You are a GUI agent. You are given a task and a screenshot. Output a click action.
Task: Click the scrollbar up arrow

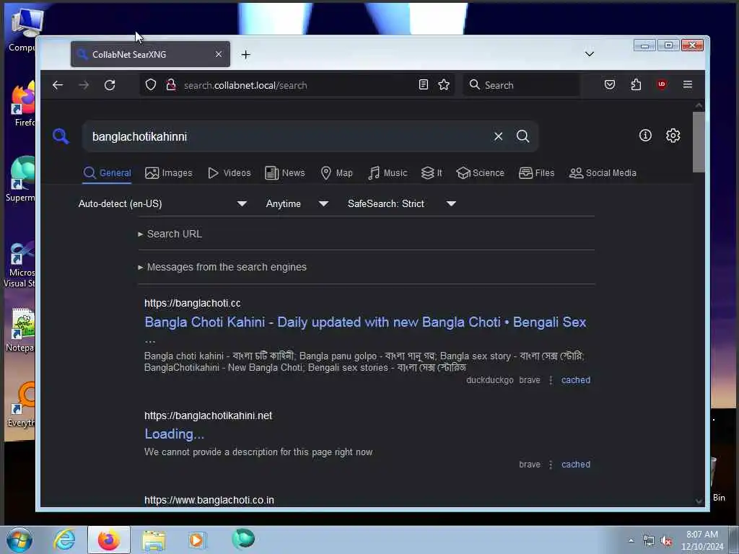tap(699, 105)
